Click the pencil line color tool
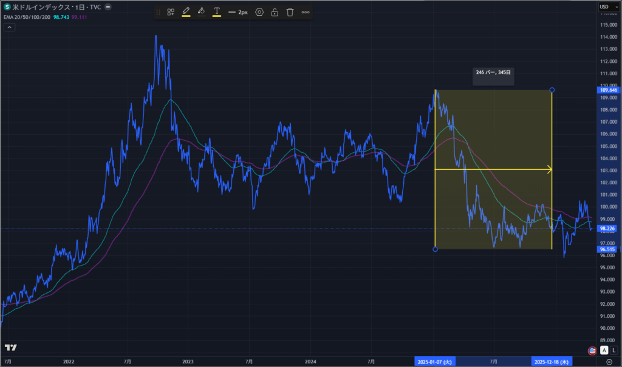This screenshot has width=622, height=367. (x=186, y=12)
